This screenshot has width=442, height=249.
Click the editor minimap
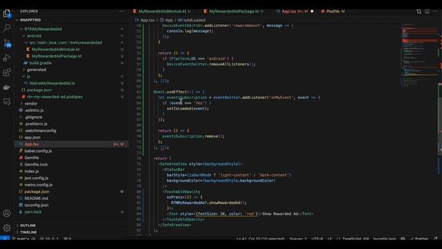(x=419, y=55)
